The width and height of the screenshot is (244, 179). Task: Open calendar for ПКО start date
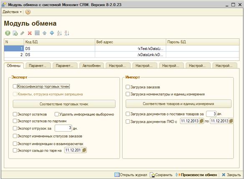coord(201,121)
